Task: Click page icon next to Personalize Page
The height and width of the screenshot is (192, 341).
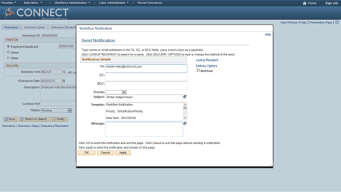Action: pyautogui.click(x=337, y=22)
